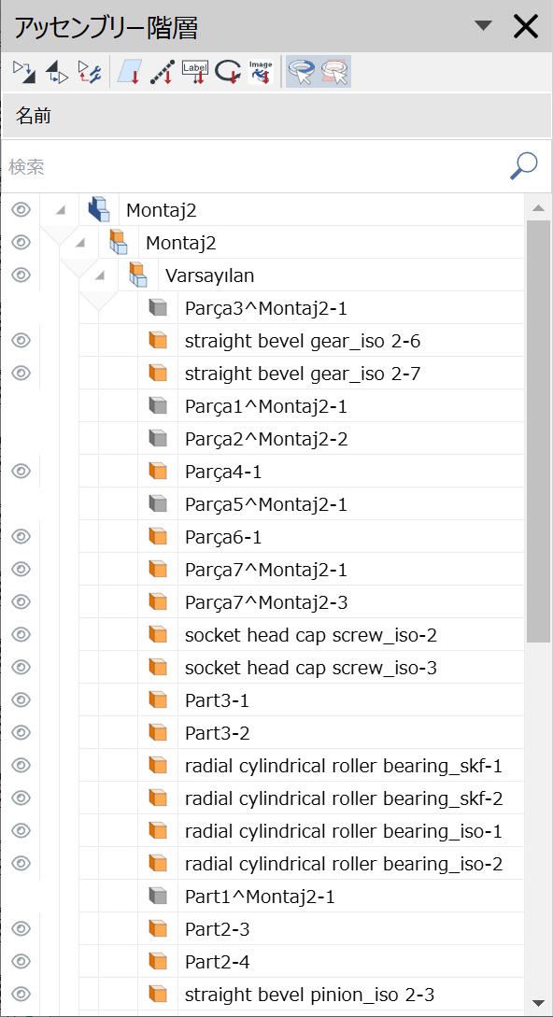The width and height of the screenshot is (553, 1017).
Task: Click the dashed line with red arrow icon
Action: pyautogui.click(x=161, y=71)
